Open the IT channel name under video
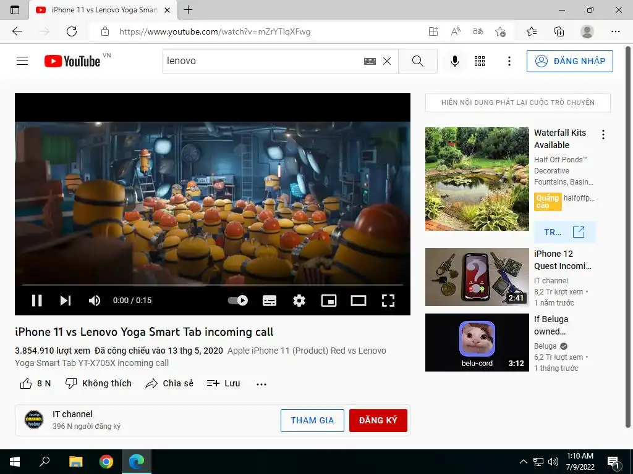The image size is (633, 474). 72,414
